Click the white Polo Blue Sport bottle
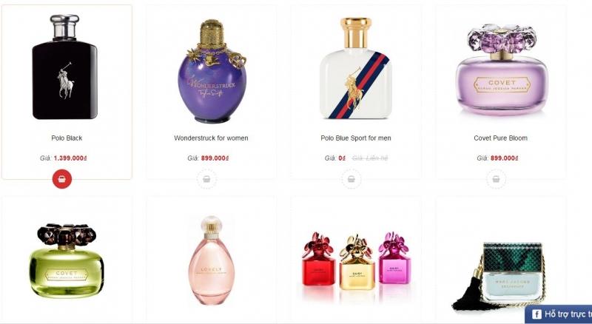The height and width of the screenshot is (324, 592). coord(356,68)
